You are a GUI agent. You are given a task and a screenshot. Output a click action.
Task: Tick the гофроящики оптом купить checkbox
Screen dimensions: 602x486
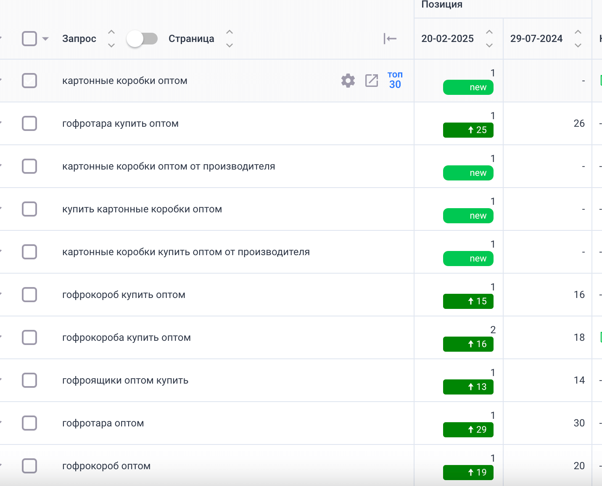pos(29,380)
